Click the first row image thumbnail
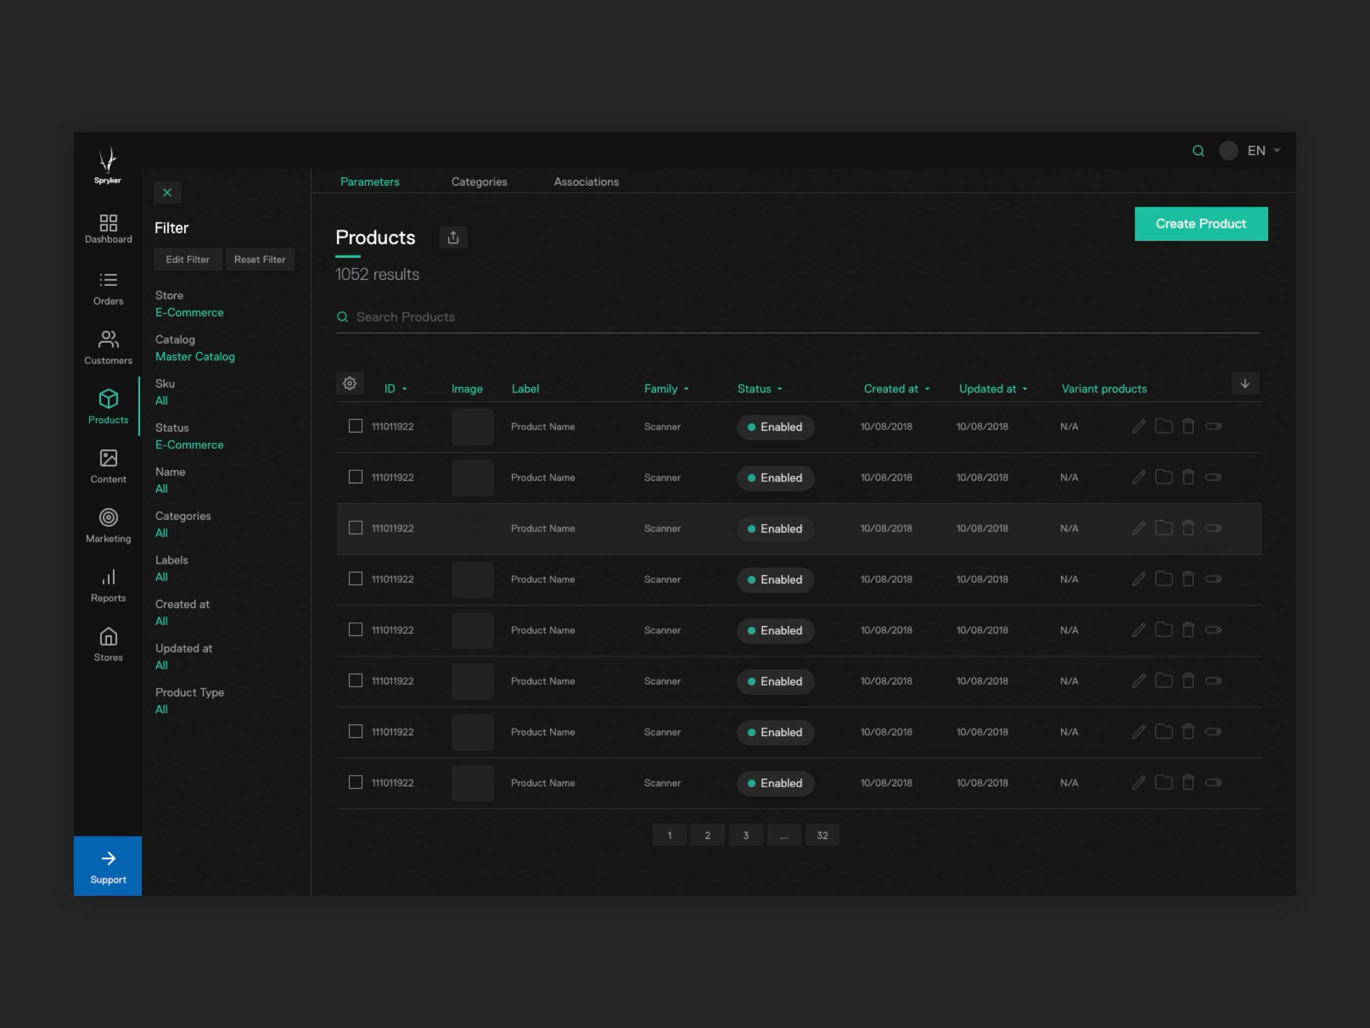1370x1028 pixels. pyautogui.click(x=473, y=426)
